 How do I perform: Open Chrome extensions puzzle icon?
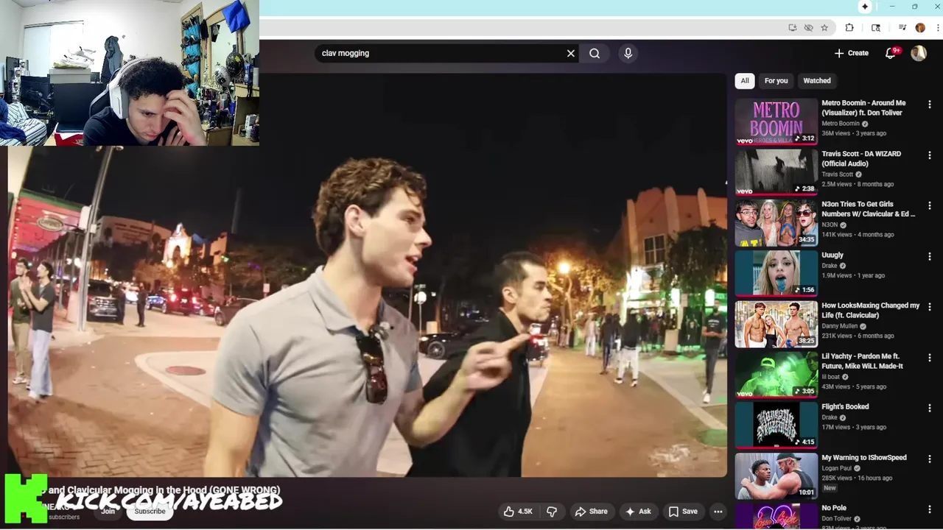pos(849,28)
